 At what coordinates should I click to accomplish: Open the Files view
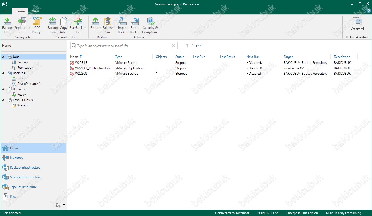(x=13, y=197)
